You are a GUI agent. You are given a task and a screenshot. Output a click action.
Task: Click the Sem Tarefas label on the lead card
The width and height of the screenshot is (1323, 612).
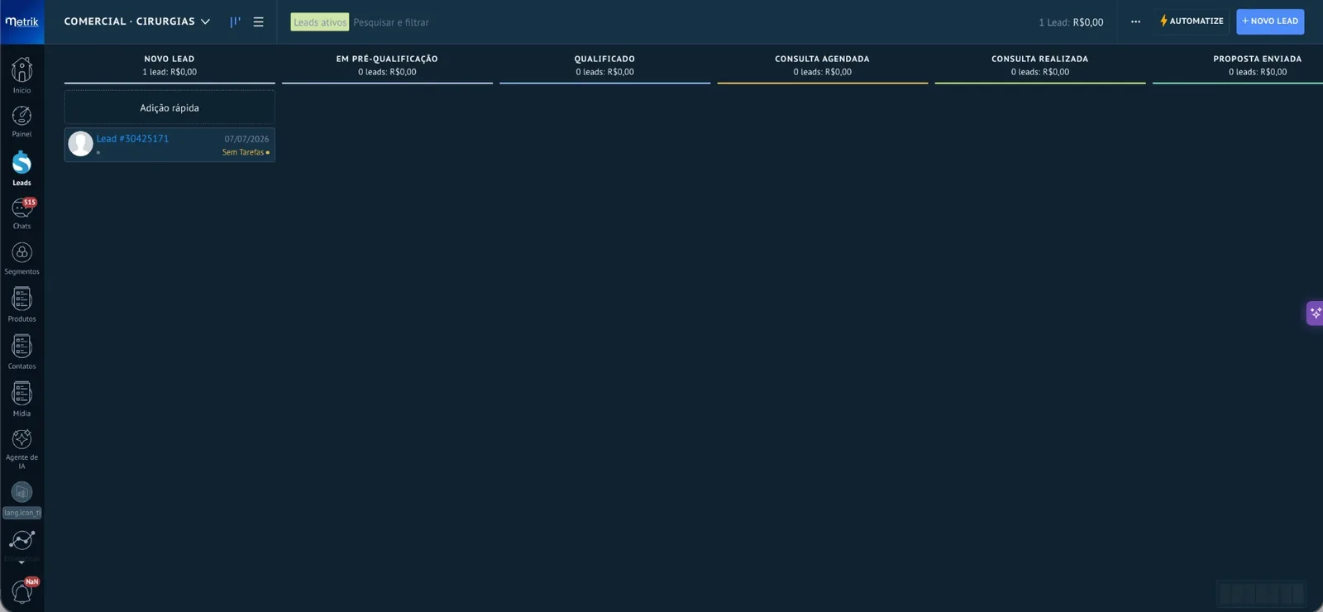tap(243, 152)
